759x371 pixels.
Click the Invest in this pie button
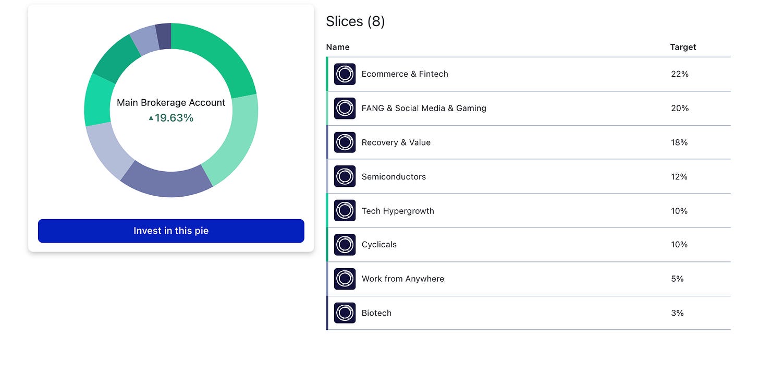pos(171,231)
